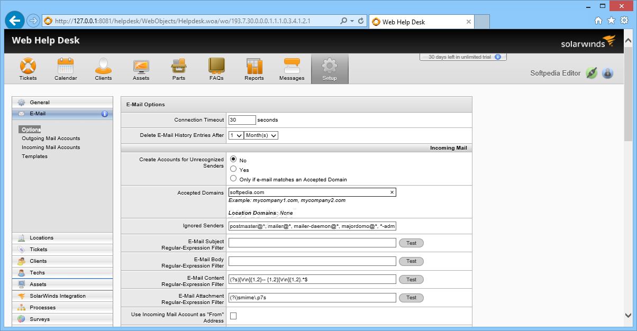Click the green status icon near Softpedia Editor
Viewport: 637px width, 331px height.
(592, 73)
